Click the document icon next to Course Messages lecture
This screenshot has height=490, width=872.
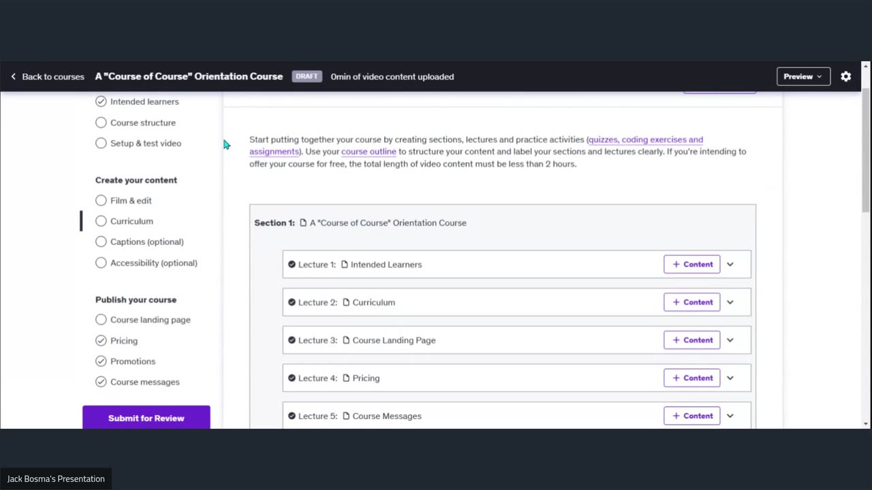point(346,416)
